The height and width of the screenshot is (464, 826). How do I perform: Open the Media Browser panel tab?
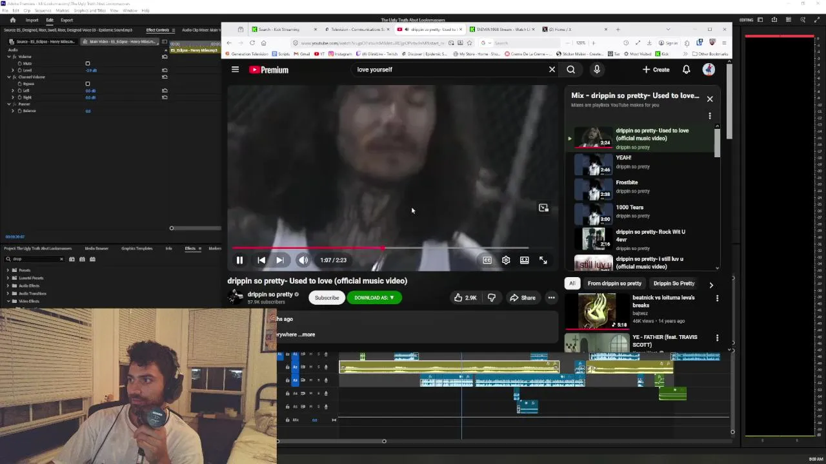(x=97, y=249)
